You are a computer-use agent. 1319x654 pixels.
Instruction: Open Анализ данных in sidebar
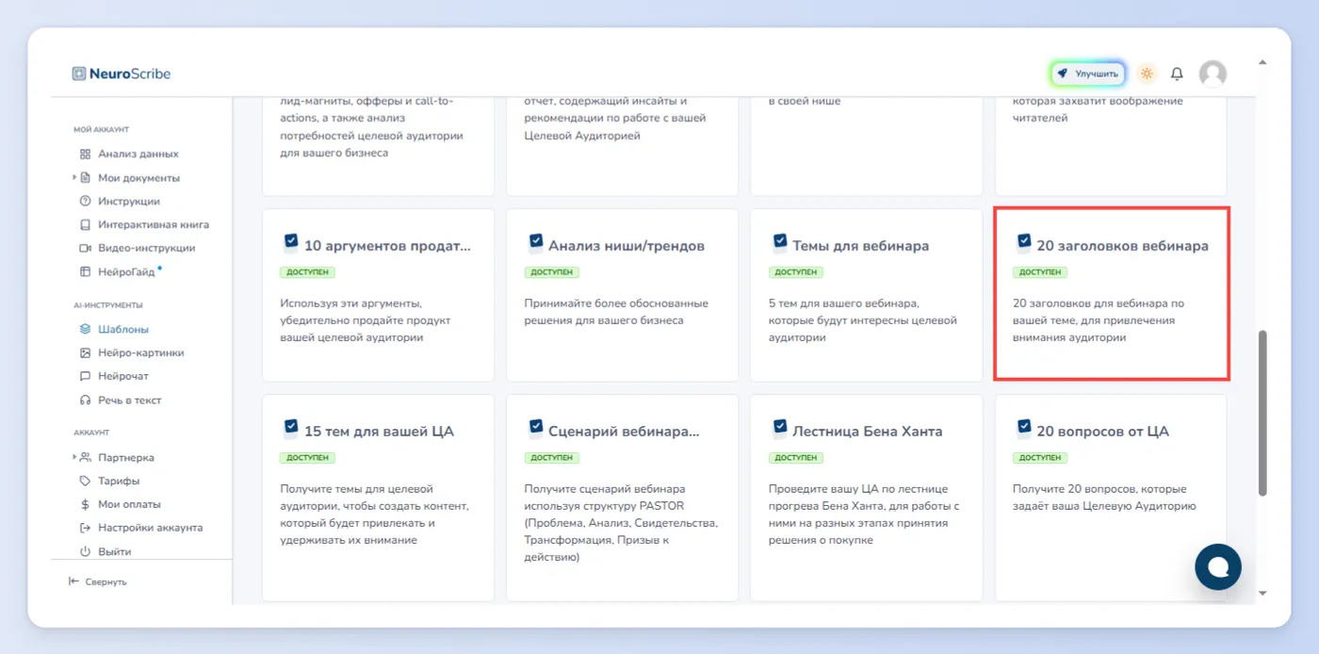[x=138, y=154]
